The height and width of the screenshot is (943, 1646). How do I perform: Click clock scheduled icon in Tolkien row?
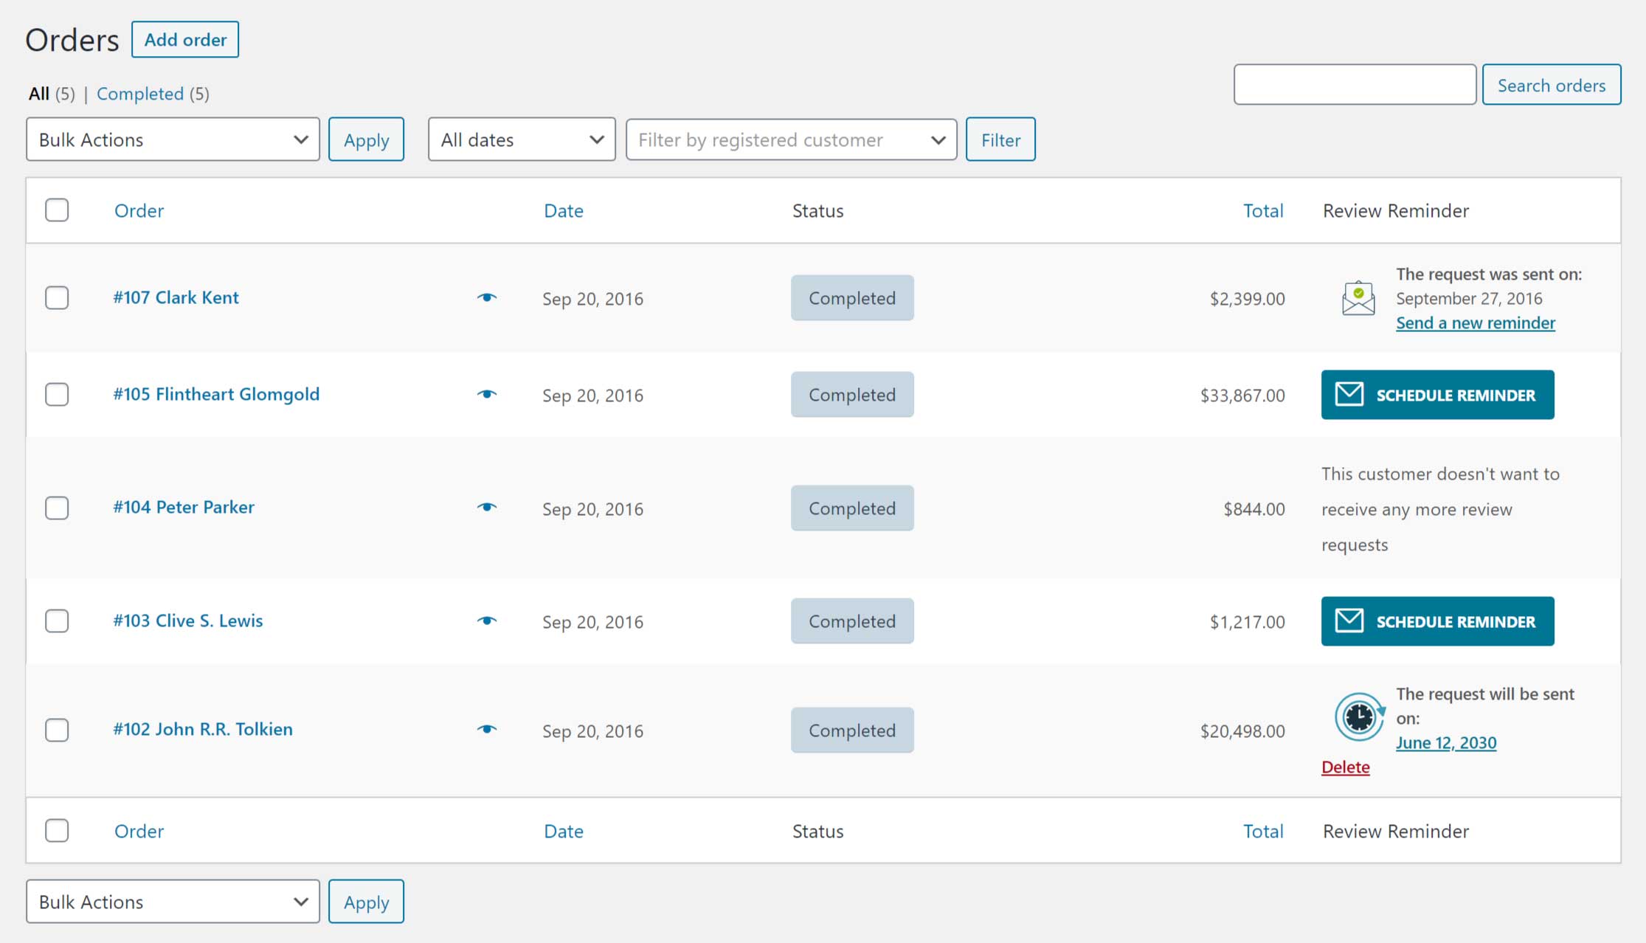point(1358,716)
